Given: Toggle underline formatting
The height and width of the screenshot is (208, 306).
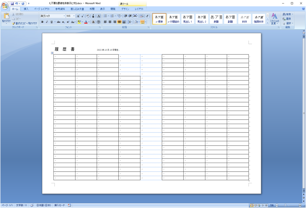Looking at the screenshot, I should click(x=51, y=22).
